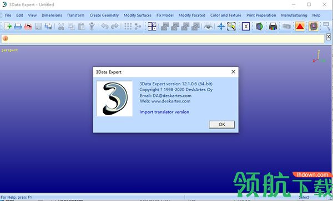
Task: Click the red folder import icon
Action: [28, 27]
